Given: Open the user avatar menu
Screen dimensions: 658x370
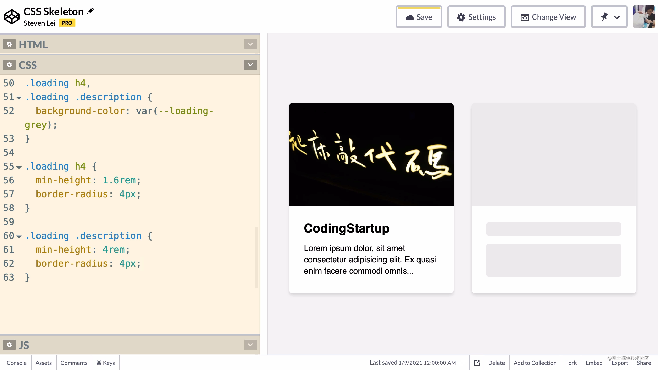Looking at the screenshot, I should (x=644, y=17).
